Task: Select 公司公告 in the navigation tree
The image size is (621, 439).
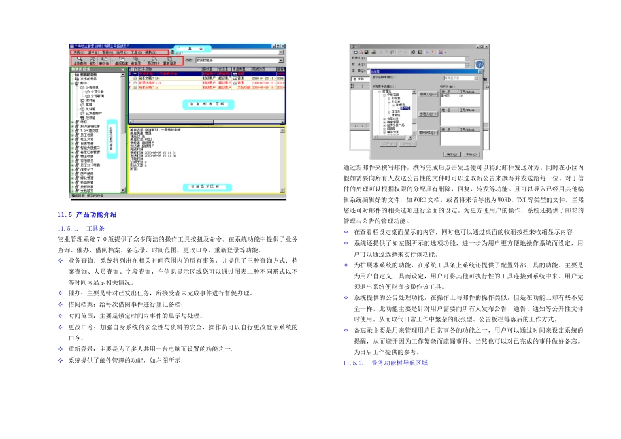Action: [97, 92]
